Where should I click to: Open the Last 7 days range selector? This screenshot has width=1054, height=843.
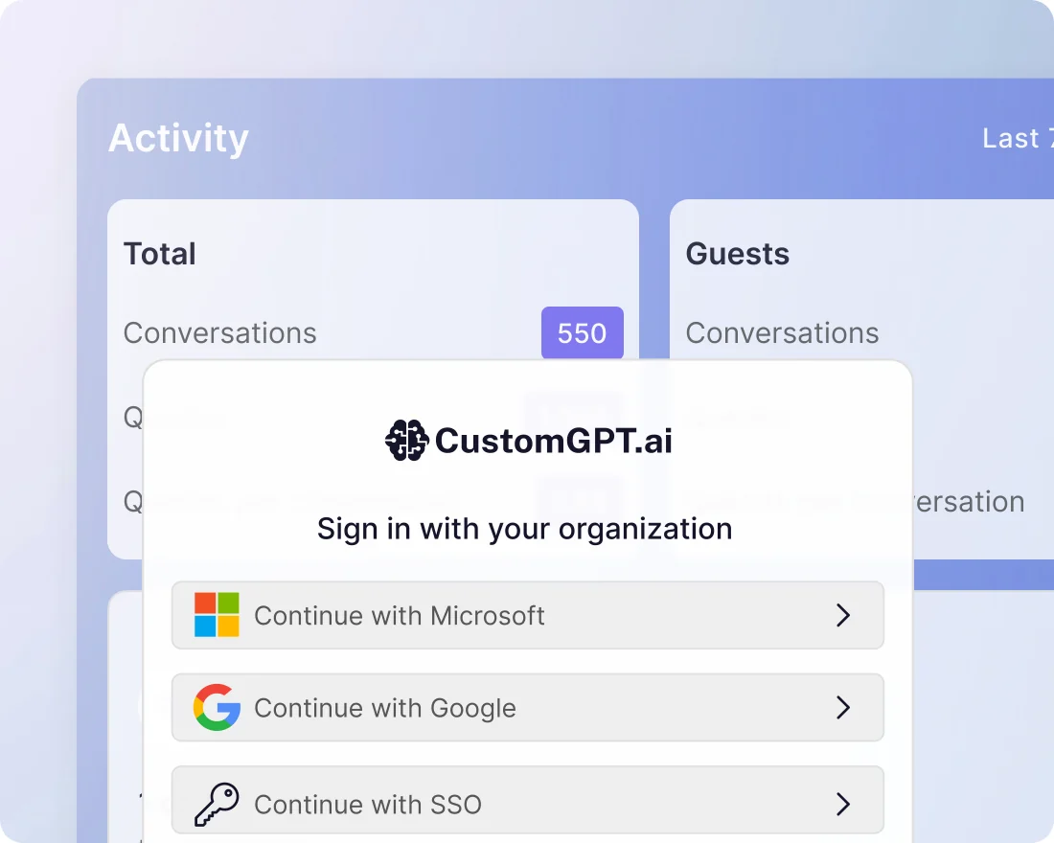(1018, 139)
